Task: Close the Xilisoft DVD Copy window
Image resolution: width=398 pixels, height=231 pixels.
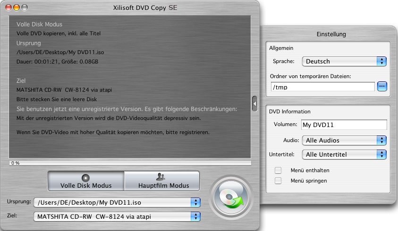Action: [x=8, y=8]
